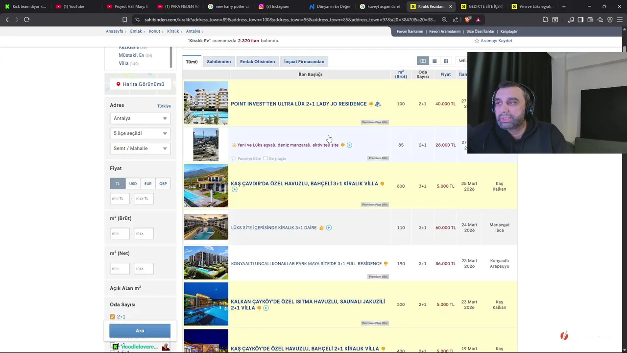Viewport: 627px width, 353px height.
Task: Click the Ara search button
Action: click(x=140, y=331)
